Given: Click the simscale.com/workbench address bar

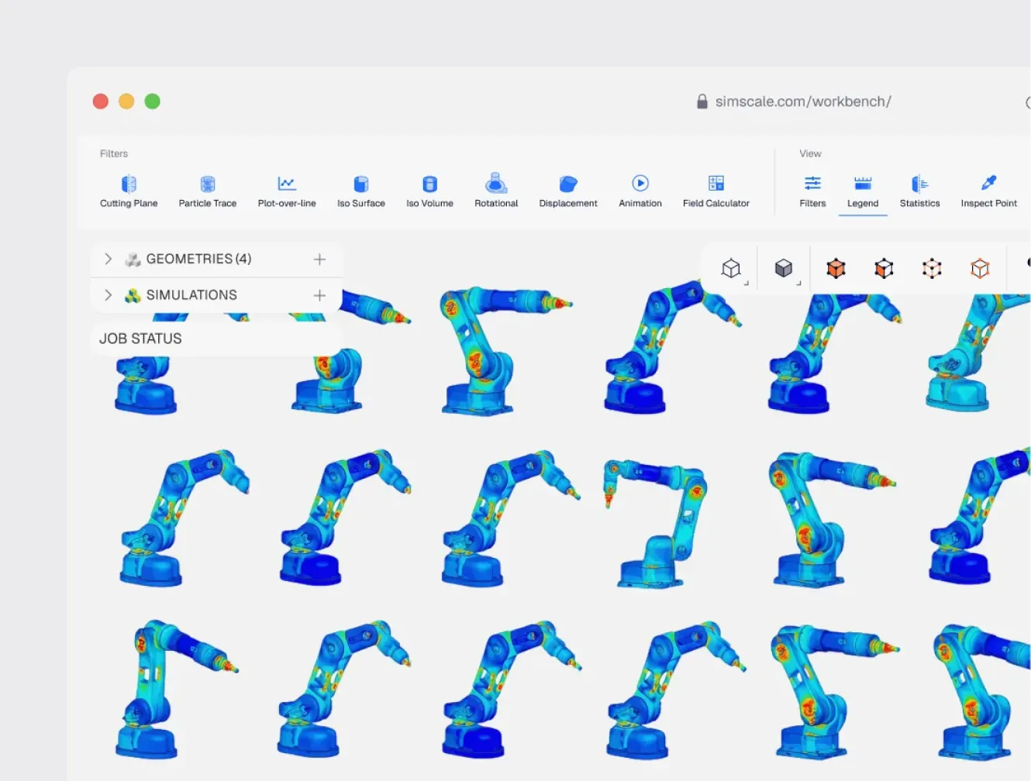Looking at the screenshot, I should pos(803,101).
